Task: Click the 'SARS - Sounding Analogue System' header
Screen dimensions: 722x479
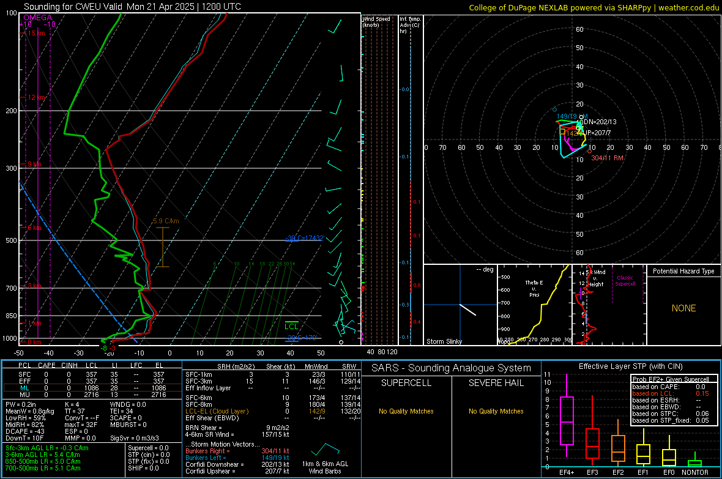Action: pyautogui.click(x=452, y=368)
